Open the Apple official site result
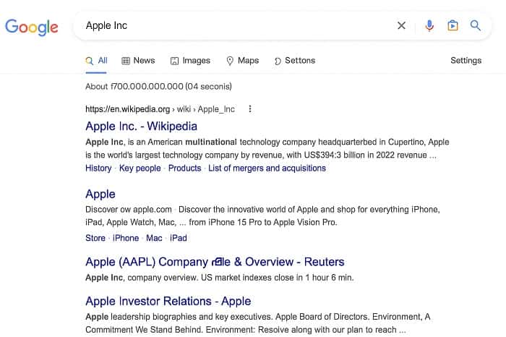The height and width of the screenshot is (337, 506). point(100,194)
